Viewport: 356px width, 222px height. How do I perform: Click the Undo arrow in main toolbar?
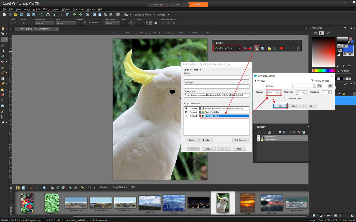pyautogui.click(x=55, y=15)
